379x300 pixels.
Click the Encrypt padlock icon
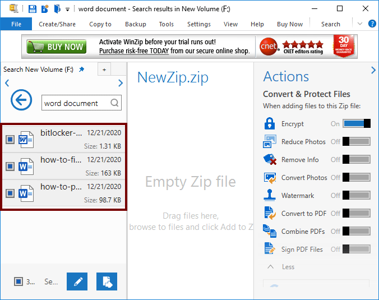[270, 123]
